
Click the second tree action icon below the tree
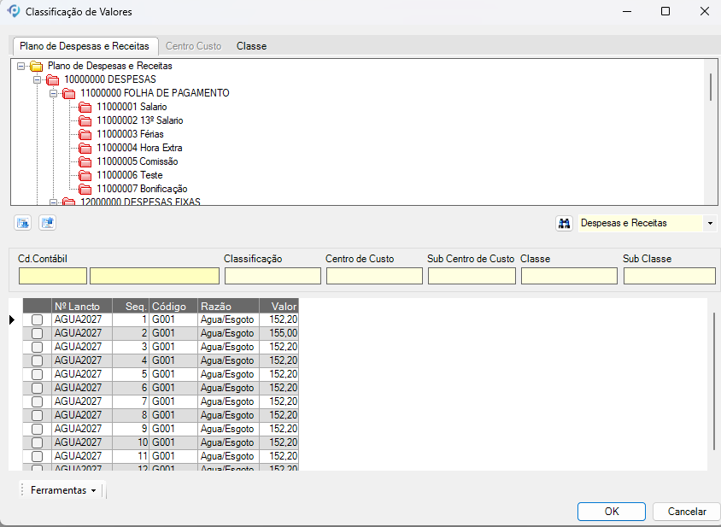click(x=48, y=223)
